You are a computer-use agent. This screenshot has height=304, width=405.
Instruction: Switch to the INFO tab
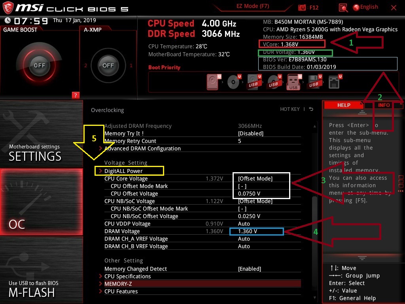(x=383, y=105)
